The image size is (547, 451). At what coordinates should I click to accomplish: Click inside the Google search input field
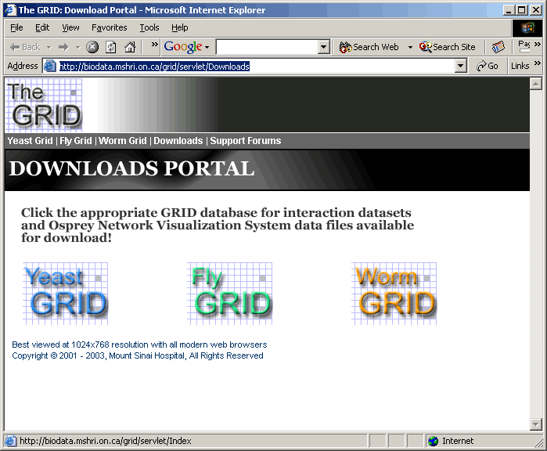click(x=266, y=47)
